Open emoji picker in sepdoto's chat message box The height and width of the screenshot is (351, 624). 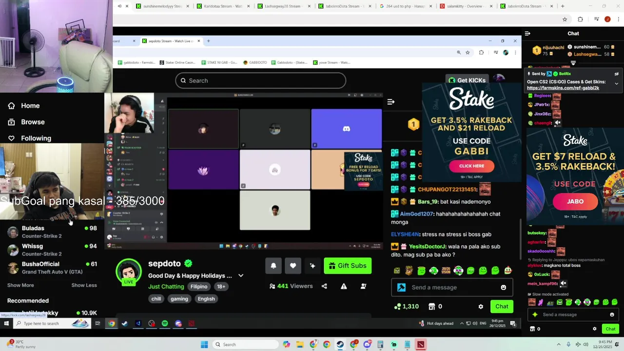pyautogui.click(x=504, y=288)
